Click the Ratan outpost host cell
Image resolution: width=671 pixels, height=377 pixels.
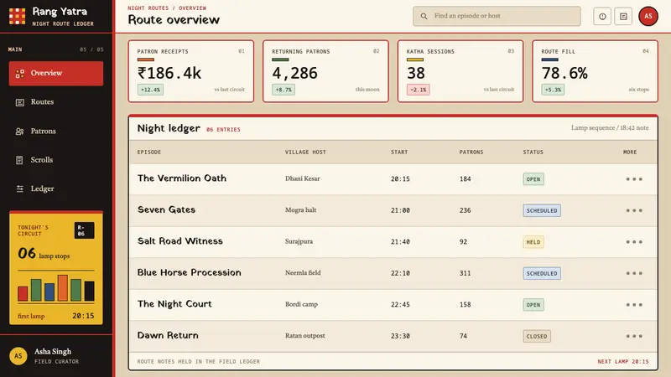305,336
